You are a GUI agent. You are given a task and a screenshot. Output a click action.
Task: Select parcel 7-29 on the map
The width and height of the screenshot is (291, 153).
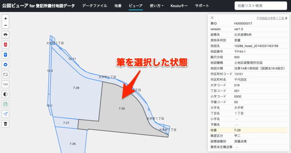[x=121, y=109]
